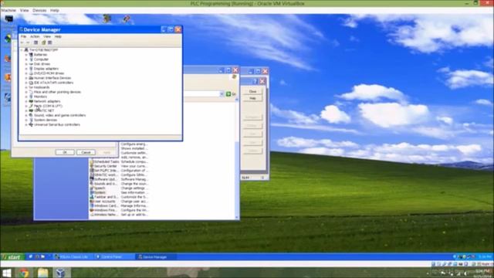This screenshot has height=278, width=494.
Task: Open the File menu in Device Manager
Action: 24,36
